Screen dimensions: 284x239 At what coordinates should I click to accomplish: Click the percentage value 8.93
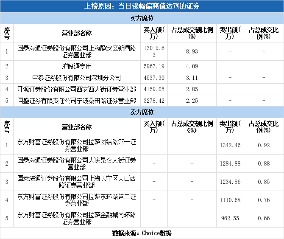(x=192, y=51)
